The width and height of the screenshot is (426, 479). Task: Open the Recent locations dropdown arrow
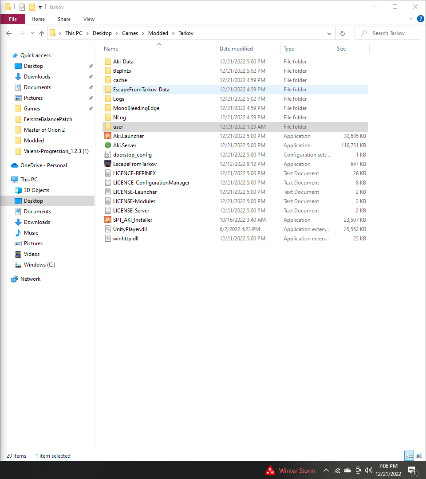coord(32,33)
